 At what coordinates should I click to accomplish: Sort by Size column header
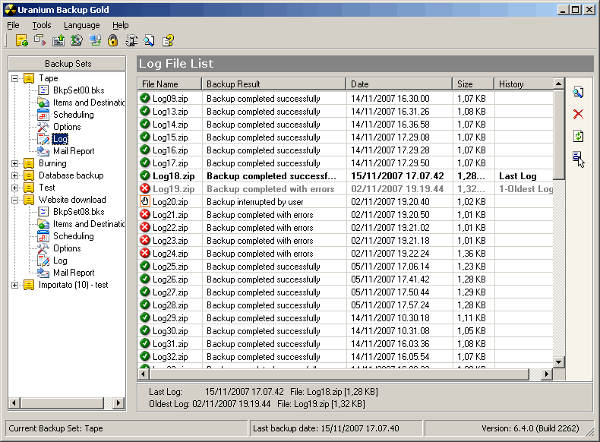click(x=473, y=84)
